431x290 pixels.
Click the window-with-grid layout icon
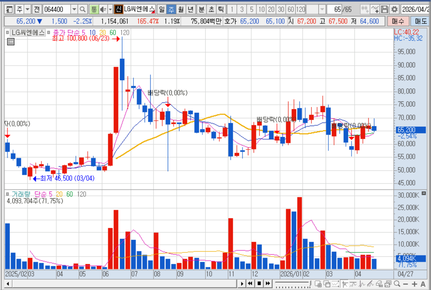click(x=318, y=284)
